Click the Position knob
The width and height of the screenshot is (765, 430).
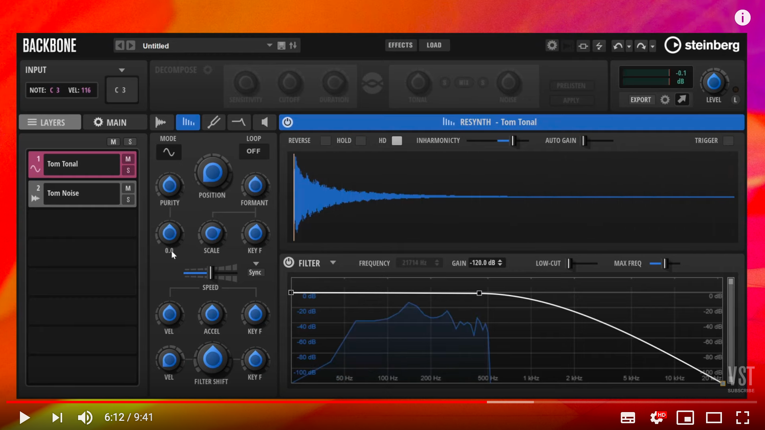[x=212, y=173]
